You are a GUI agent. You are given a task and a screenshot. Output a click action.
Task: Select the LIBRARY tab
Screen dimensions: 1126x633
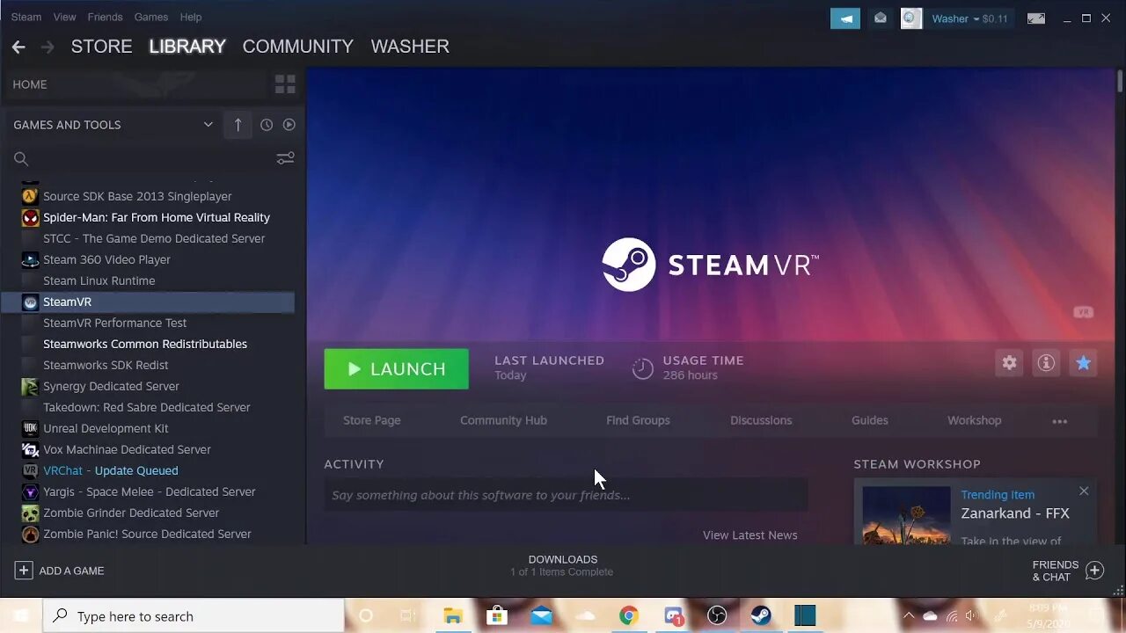click(187, 47)
